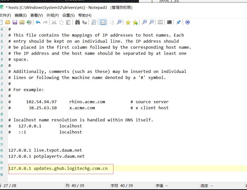Image resolution: width=247 pixels, height=190 pixels.
Task: Click the window title 'hosts [C:\Windows\System32\drivers\etc]'
Action: point(47,7)
